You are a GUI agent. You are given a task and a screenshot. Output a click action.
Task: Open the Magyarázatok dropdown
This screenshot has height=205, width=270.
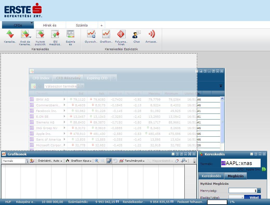(160, 161)
